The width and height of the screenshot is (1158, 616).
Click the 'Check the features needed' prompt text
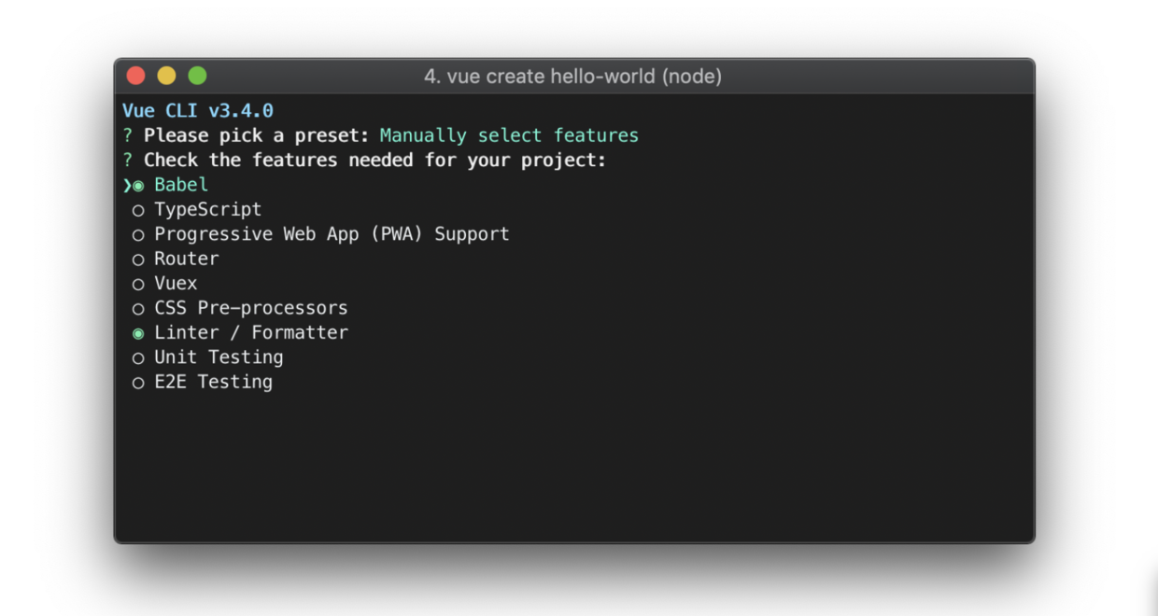point(374,161)
